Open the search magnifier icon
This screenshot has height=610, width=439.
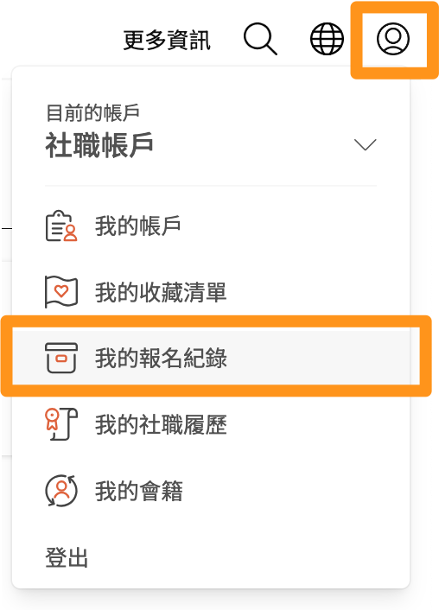click(x=260, y=39)
